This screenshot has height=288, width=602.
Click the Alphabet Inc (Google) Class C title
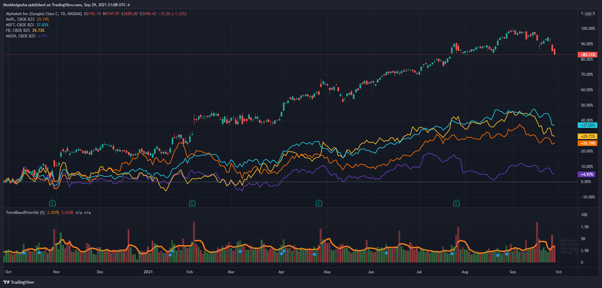pyautogui.click(x=32, y=14)
